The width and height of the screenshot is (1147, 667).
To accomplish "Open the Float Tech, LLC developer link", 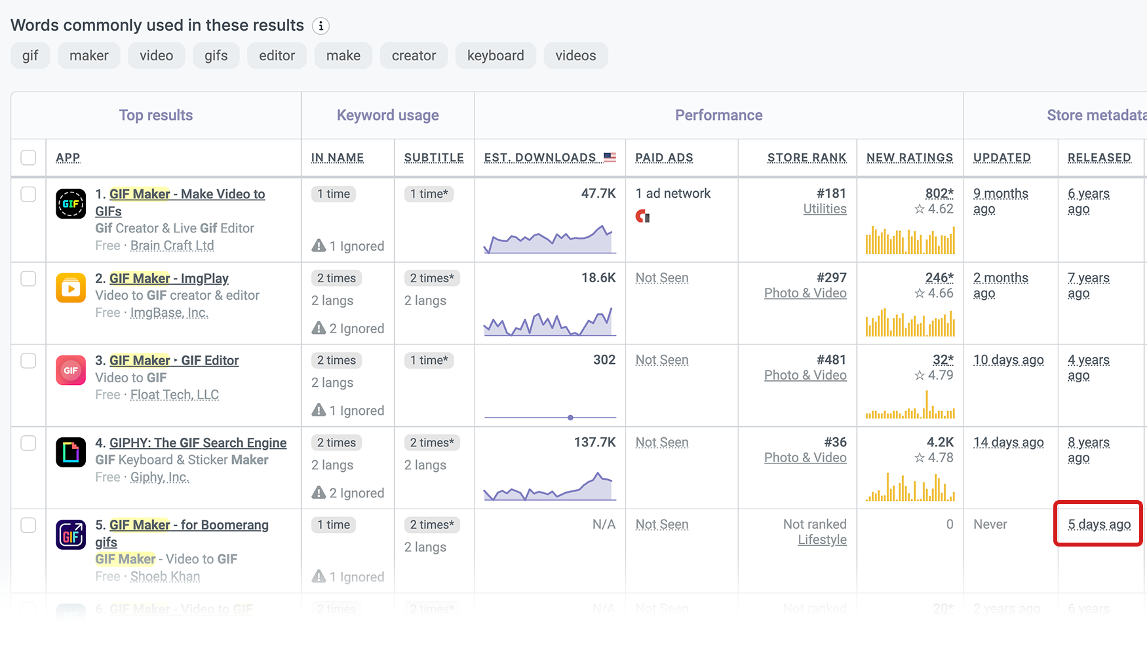I will tap(174, 395).
